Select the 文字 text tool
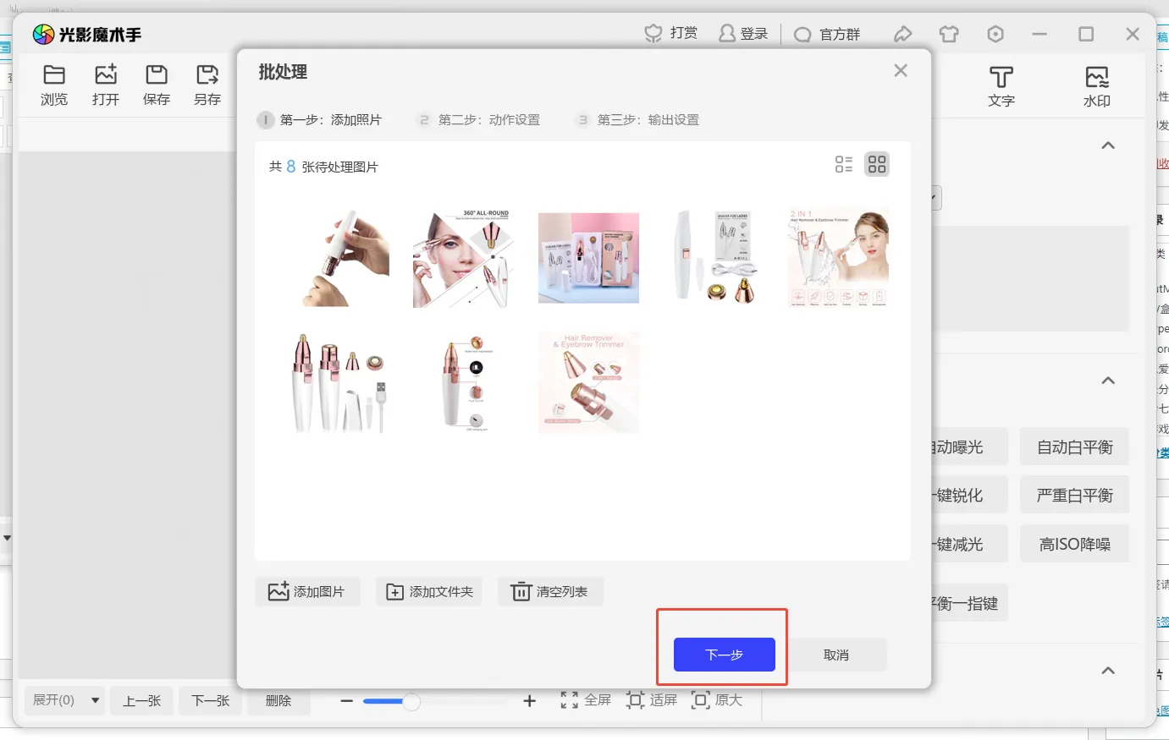The image size is (1169, 740). coord(1001,87)
